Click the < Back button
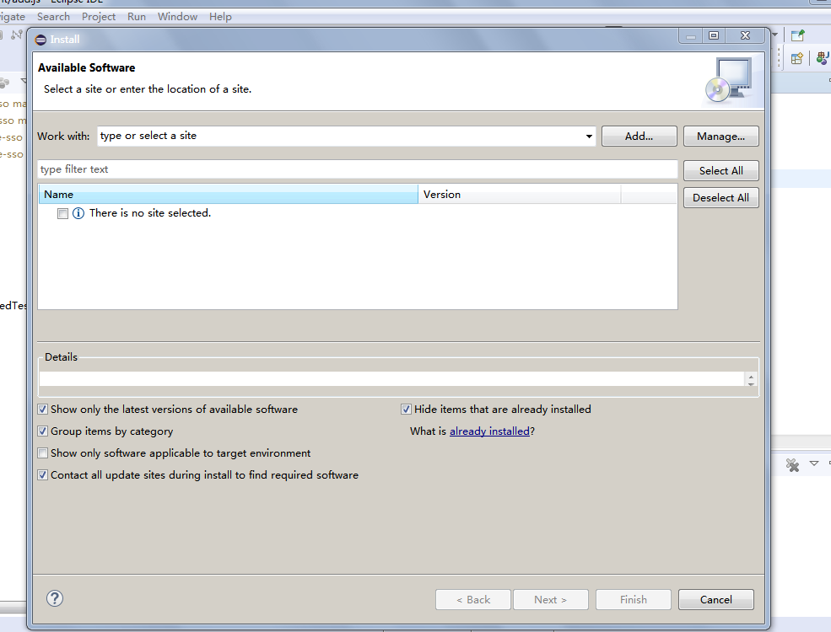The image size is (831, 632). coord(473,599)
